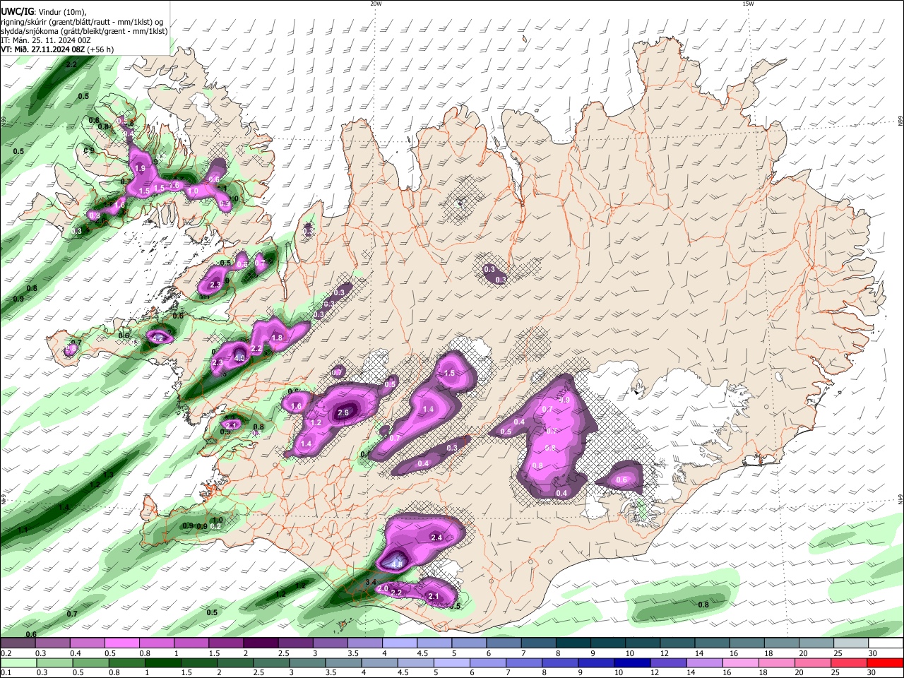
Task: Click the 2.4 snowfall value
Action: coord(436,538)
